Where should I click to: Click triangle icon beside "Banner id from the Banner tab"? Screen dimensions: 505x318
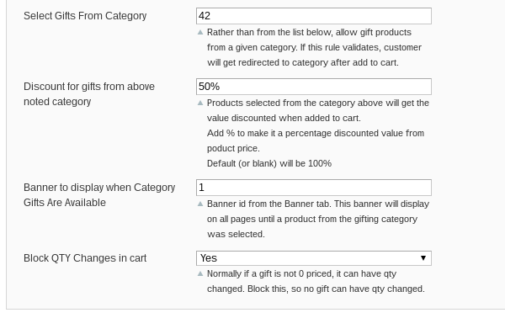click(x=200, y=204)
